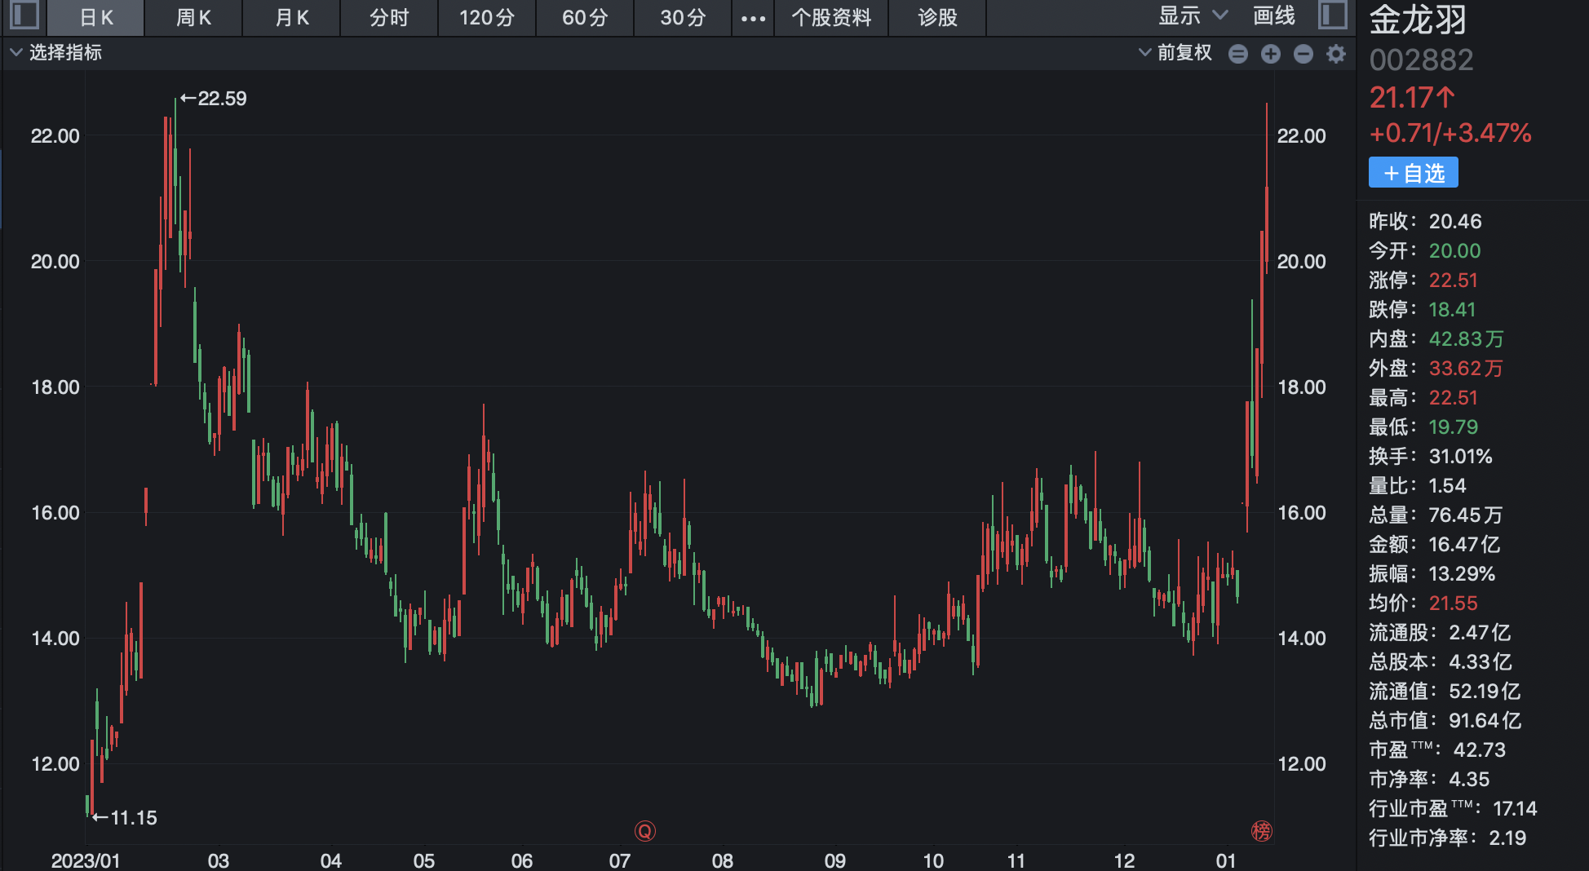Viewport: 1589px width, 871px height.
Task: Select the 60分 period tab
Action: pos(585,18)
